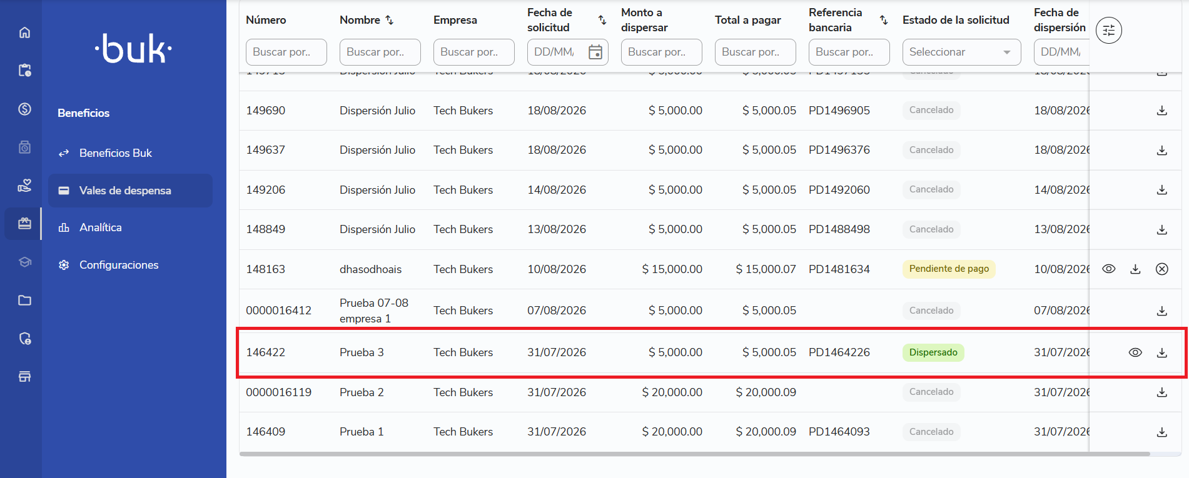
Task: Sort table by Nombre column
Action: click(389, 20)
